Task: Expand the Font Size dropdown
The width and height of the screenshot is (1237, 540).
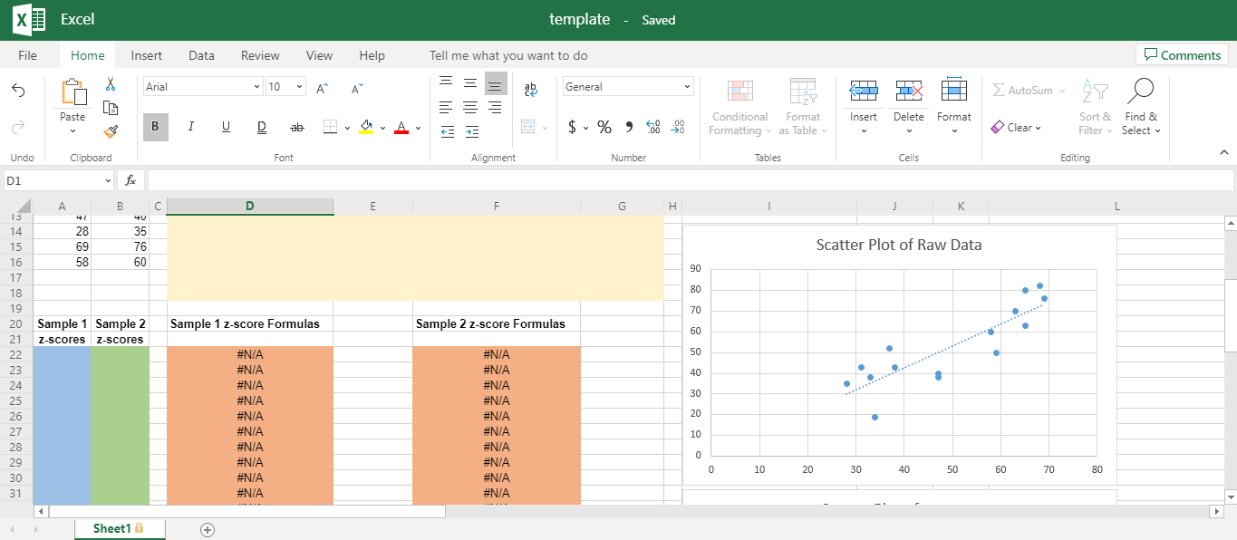Action: [300, 85]
